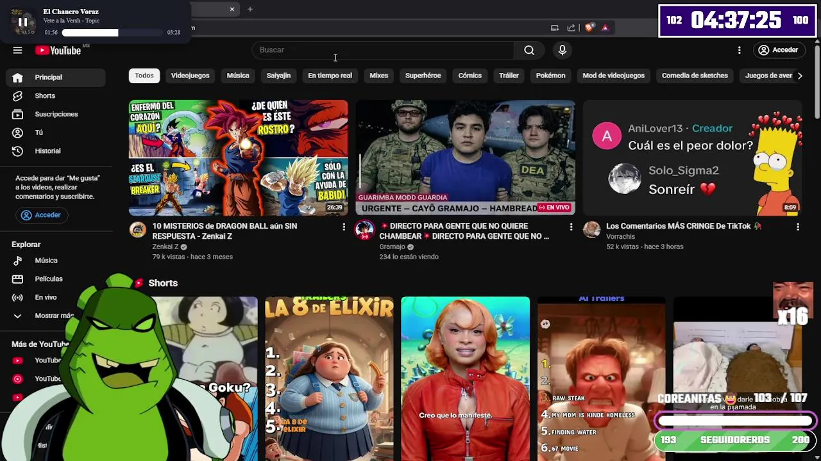821x461 pixels.
Task: Select Mod de videojuegos chip
Action: coord(613,76)
